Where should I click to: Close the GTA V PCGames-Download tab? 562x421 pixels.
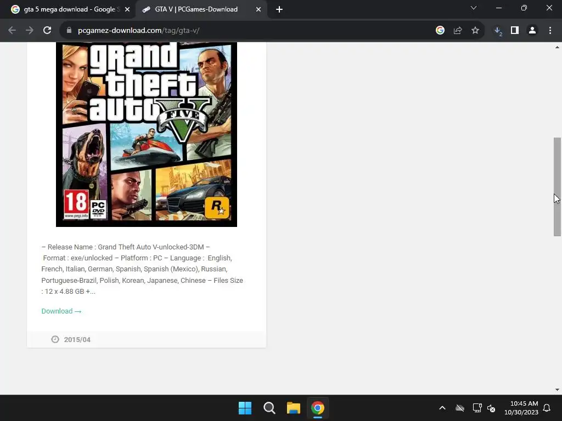tap(258, 9)
